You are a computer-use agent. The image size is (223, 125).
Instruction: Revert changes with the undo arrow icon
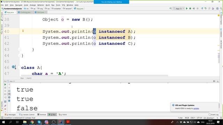(213, 8)
